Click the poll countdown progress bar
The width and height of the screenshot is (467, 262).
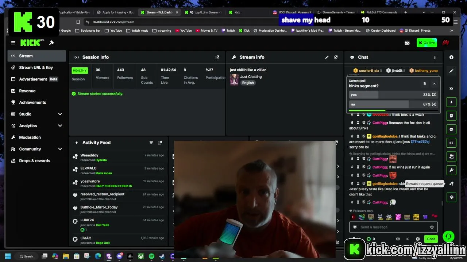[393, 110]
